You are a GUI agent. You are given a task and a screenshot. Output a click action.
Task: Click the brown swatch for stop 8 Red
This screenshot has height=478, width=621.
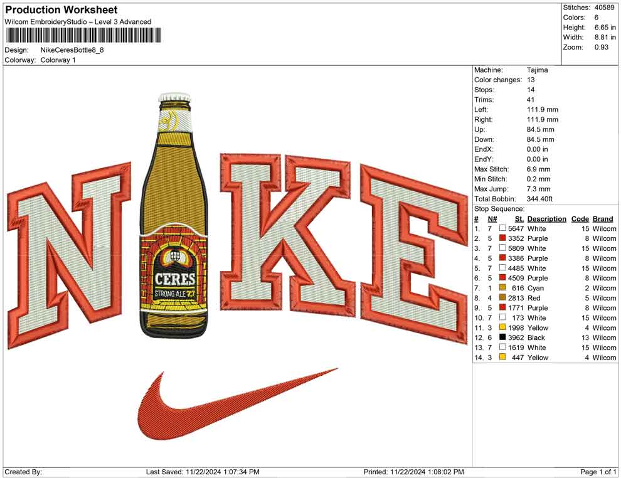pos(502,297)
